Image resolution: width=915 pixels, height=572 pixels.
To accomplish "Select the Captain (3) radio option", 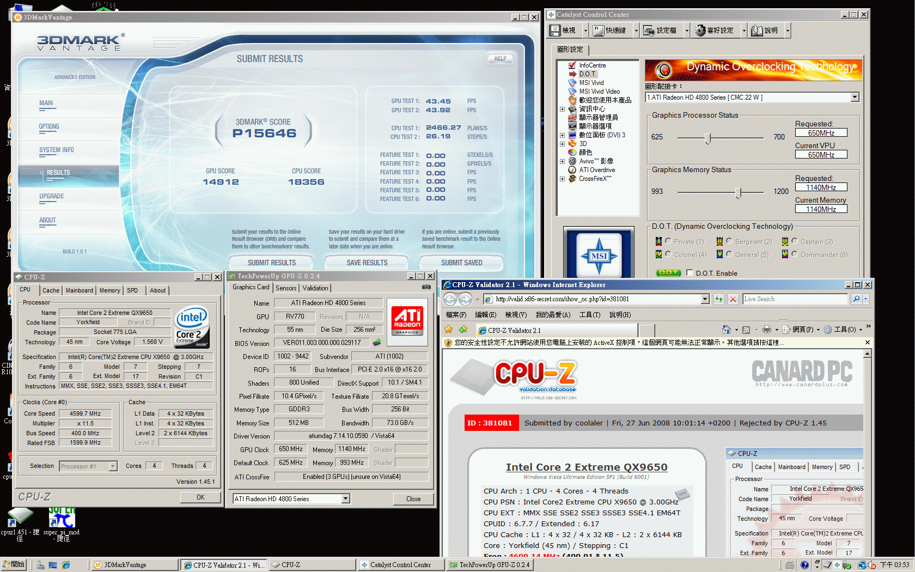I will 794,241.
